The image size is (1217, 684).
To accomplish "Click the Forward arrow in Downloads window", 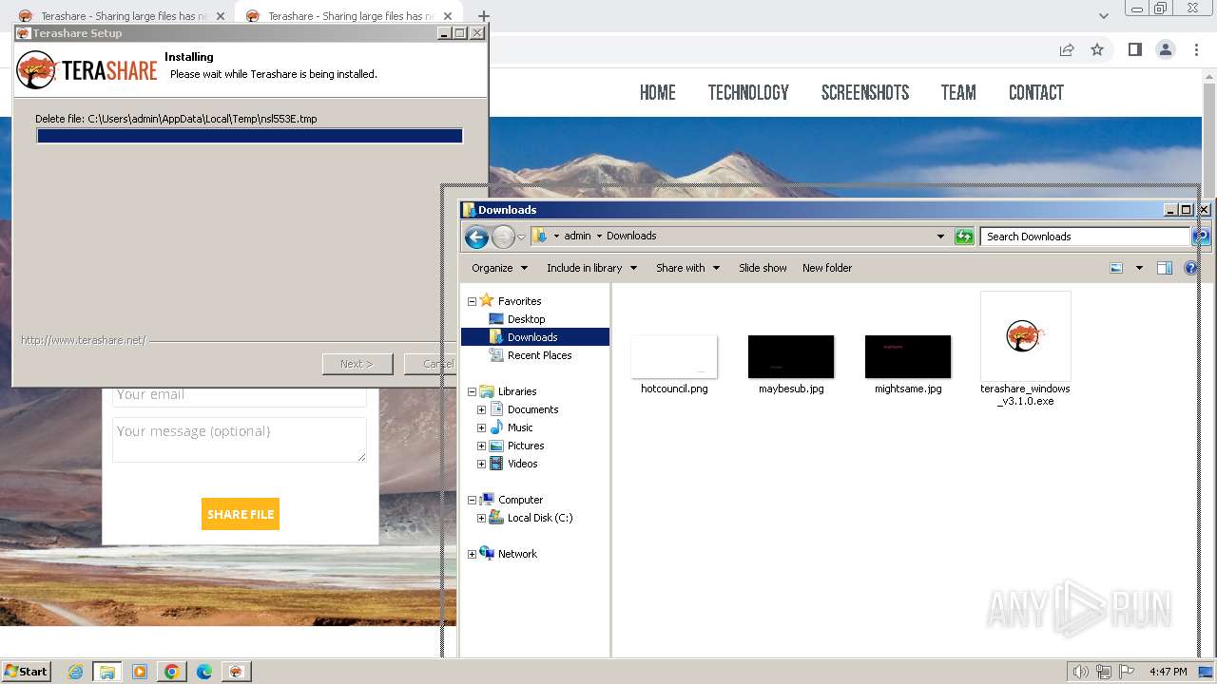I will coord(503,237).
